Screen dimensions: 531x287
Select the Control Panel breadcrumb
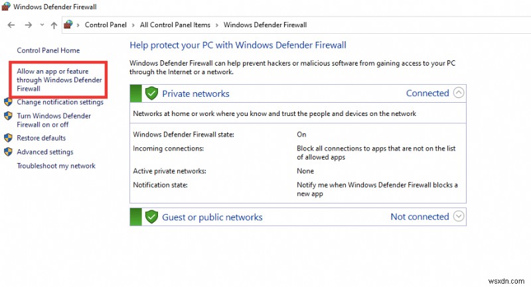pos(106,25)
